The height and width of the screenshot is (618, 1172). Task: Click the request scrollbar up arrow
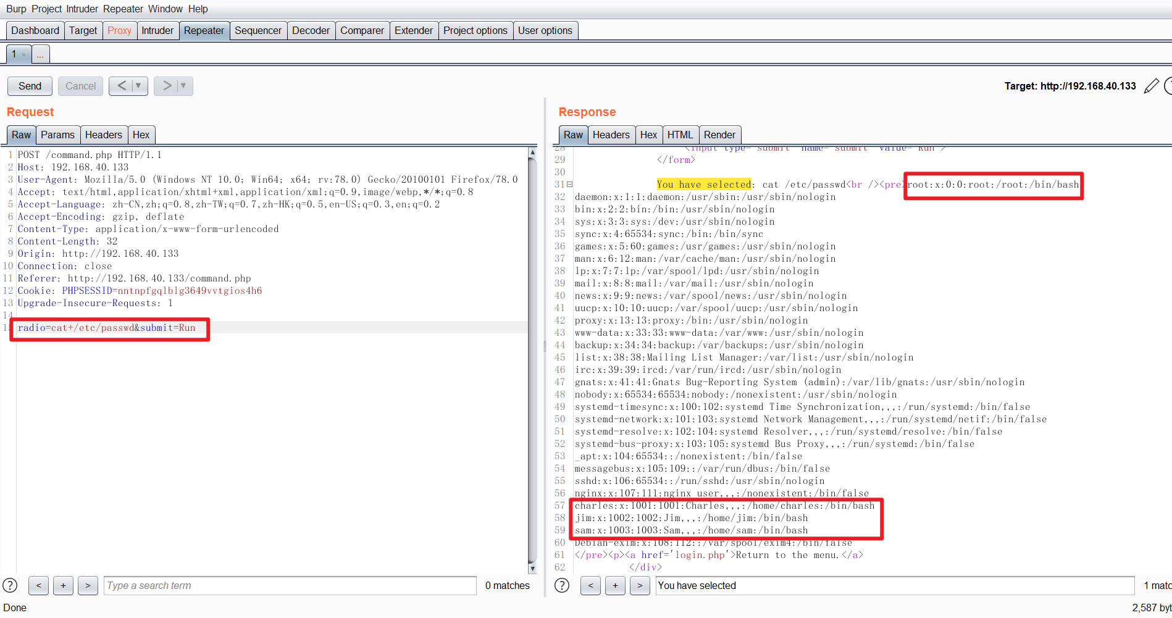click(x=532, y=152)
